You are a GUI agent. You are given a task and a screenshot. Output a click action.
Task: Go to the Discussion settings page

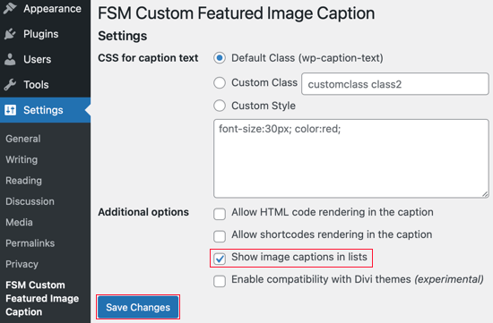[x=30, y=201]
